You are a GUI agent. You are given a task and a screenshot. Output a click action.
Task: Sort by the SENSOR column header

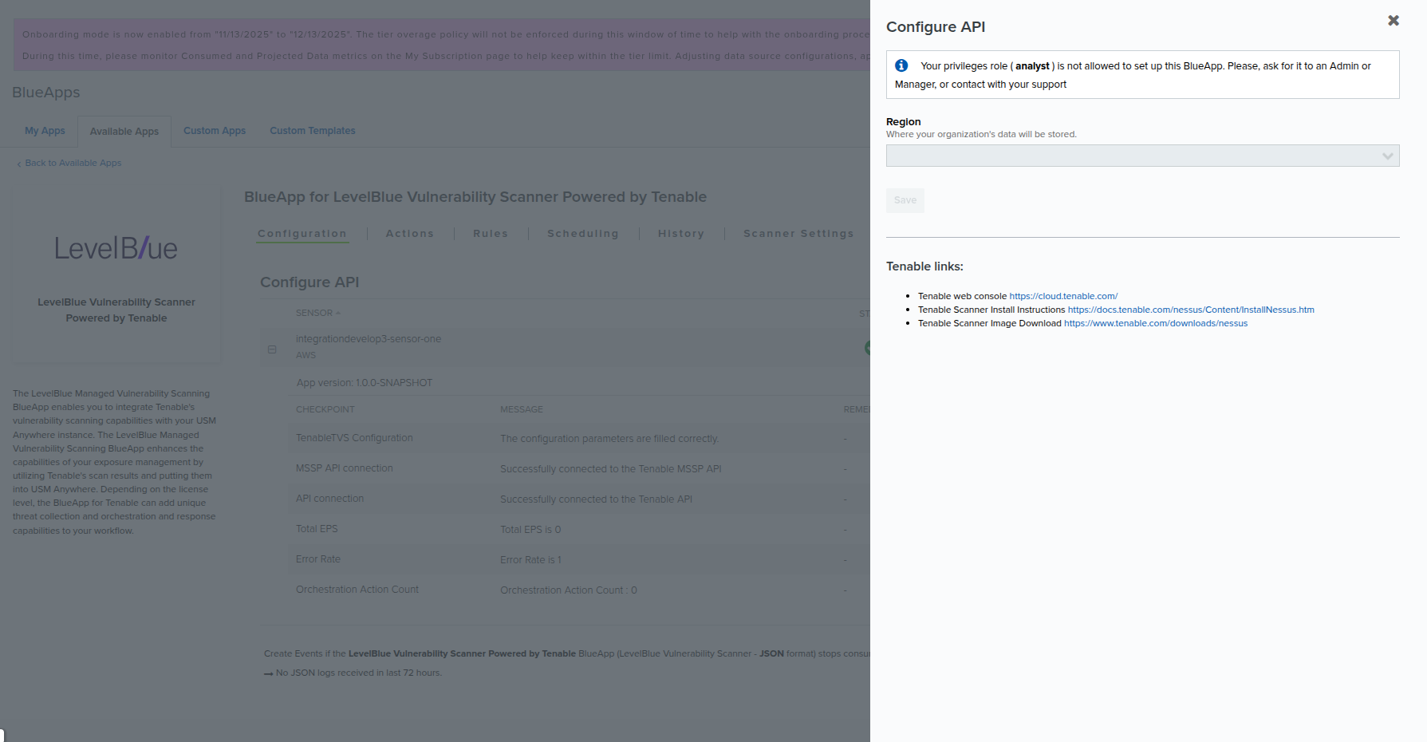pos(317,313)
